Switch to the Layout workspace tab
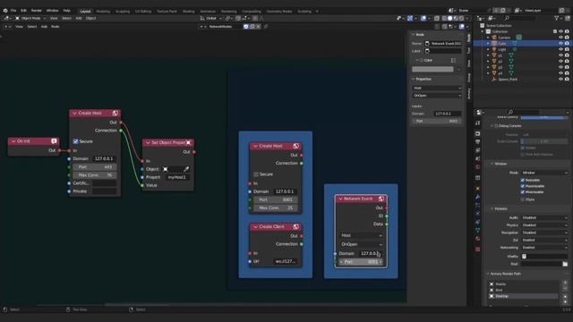The height and width of the screenshot is (322, 573). (x=85, y=12)
